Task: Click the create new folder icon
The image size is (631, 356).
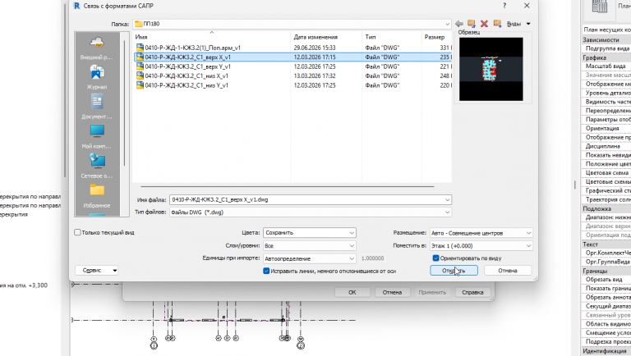Action: tap(497, 24)
